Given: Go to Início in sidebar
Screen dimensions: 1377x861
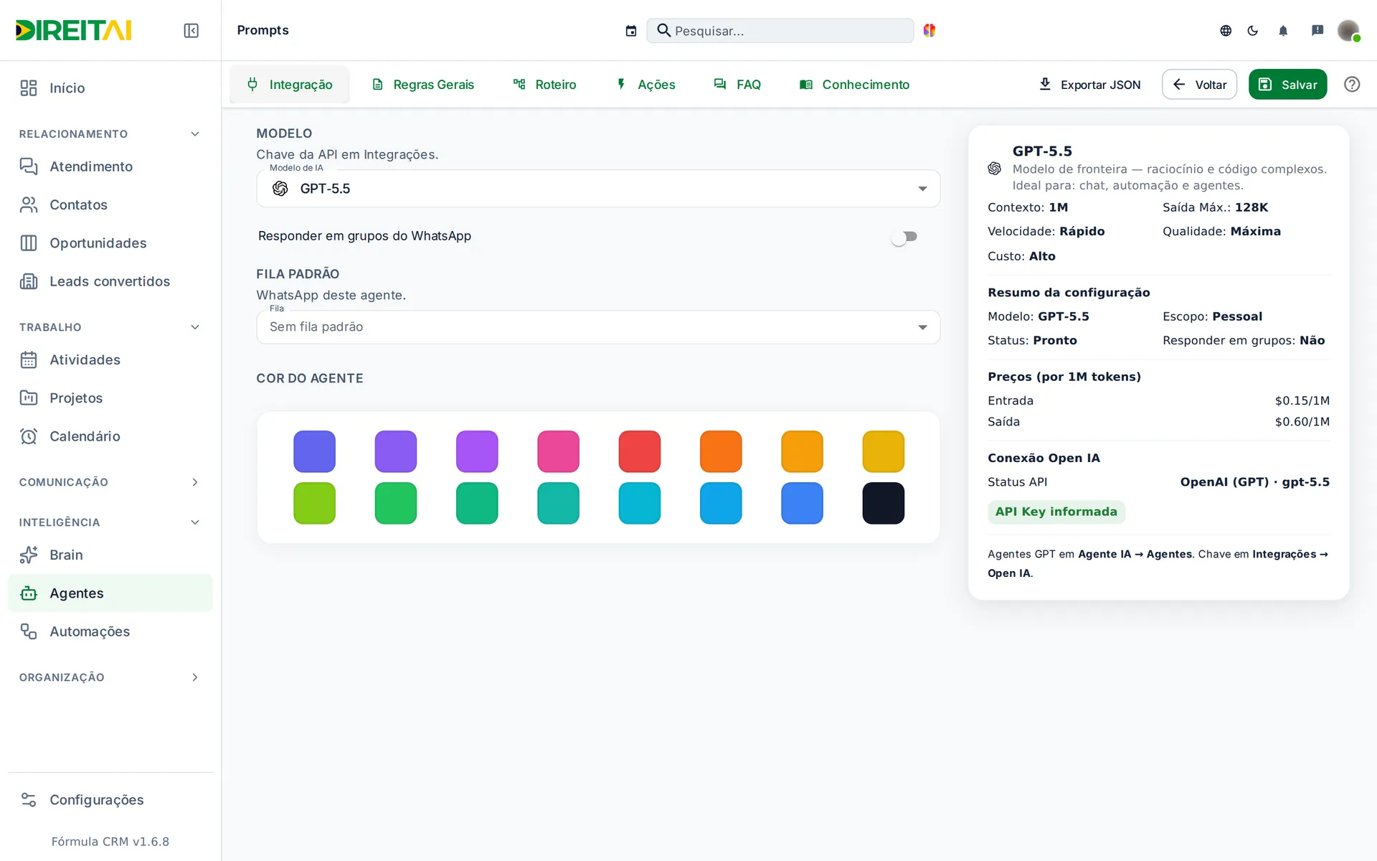Looking at the screenshot, I should (x=110, y=88).
